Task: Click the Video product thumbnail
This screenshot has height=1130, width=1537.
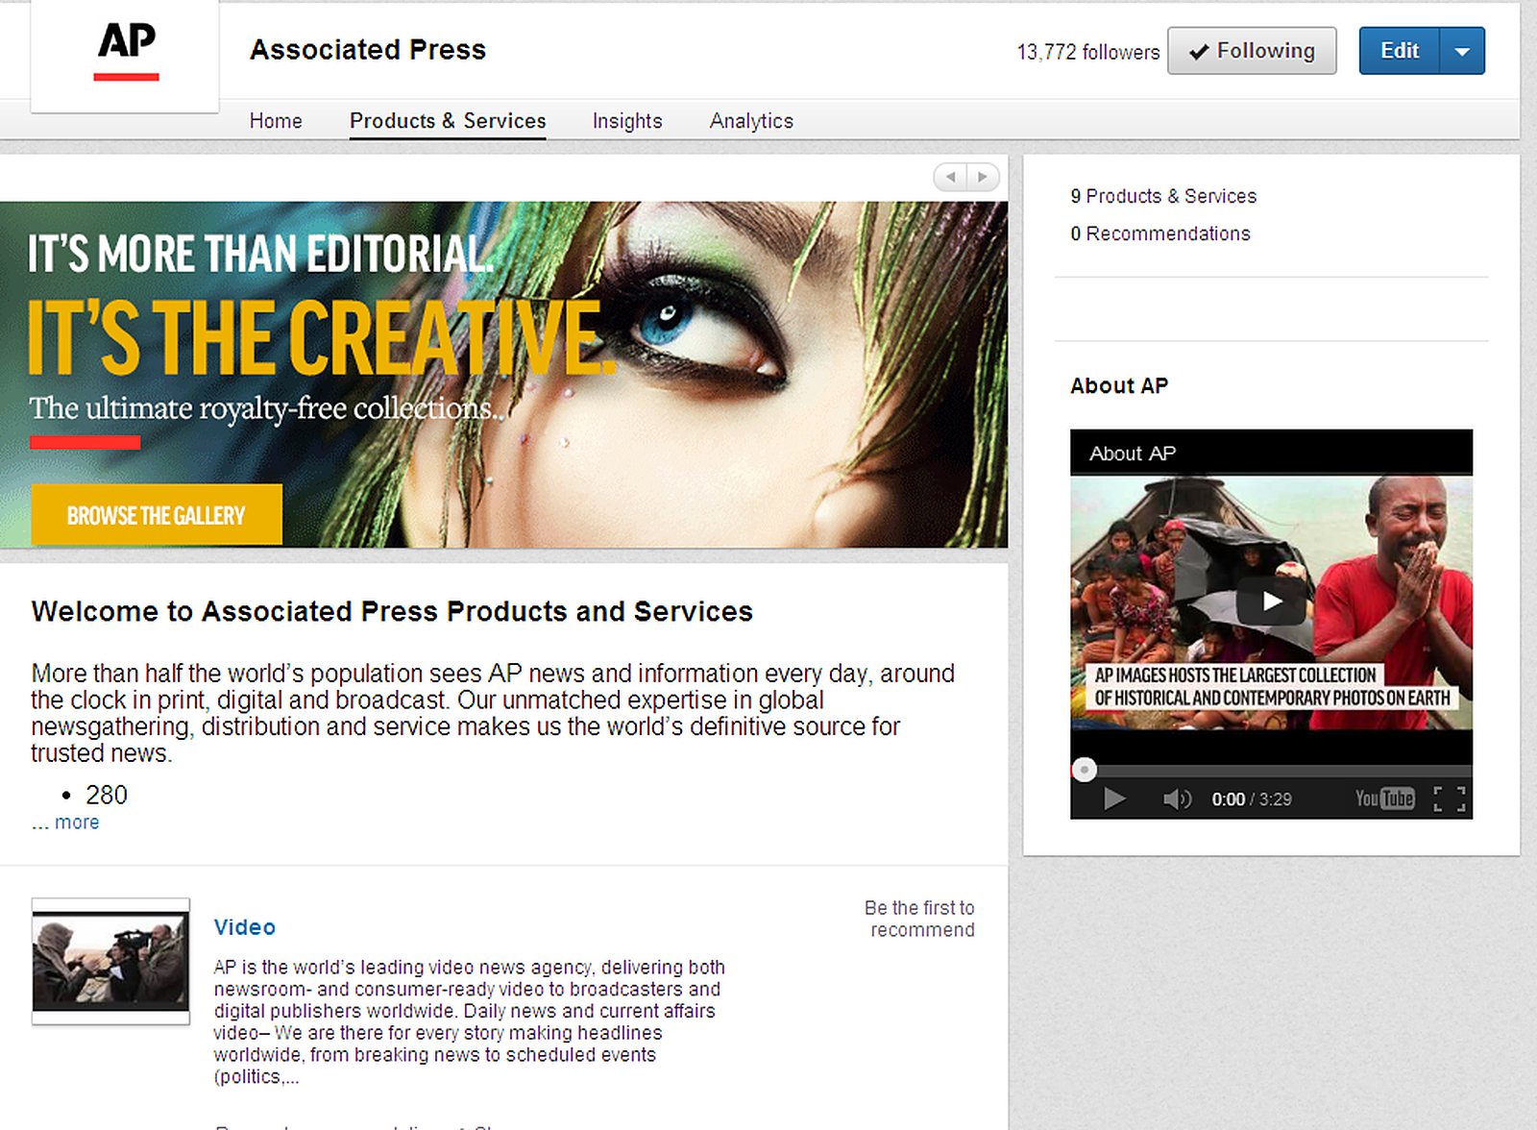Action: (110, 961)
